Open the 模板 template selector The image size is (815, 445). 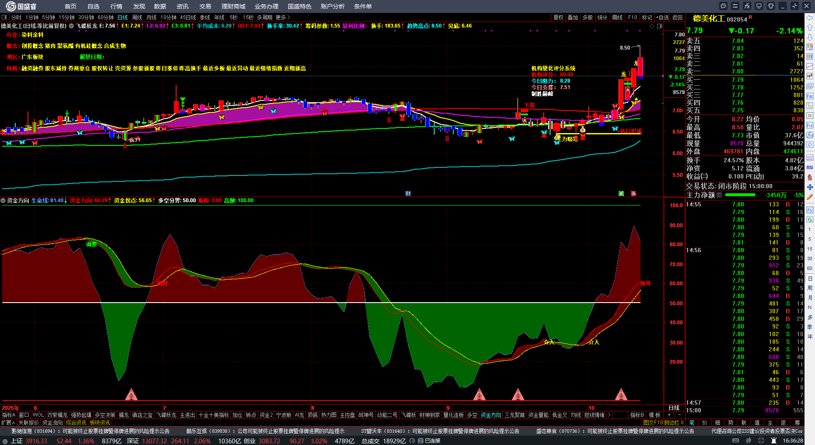pos(655,415)
